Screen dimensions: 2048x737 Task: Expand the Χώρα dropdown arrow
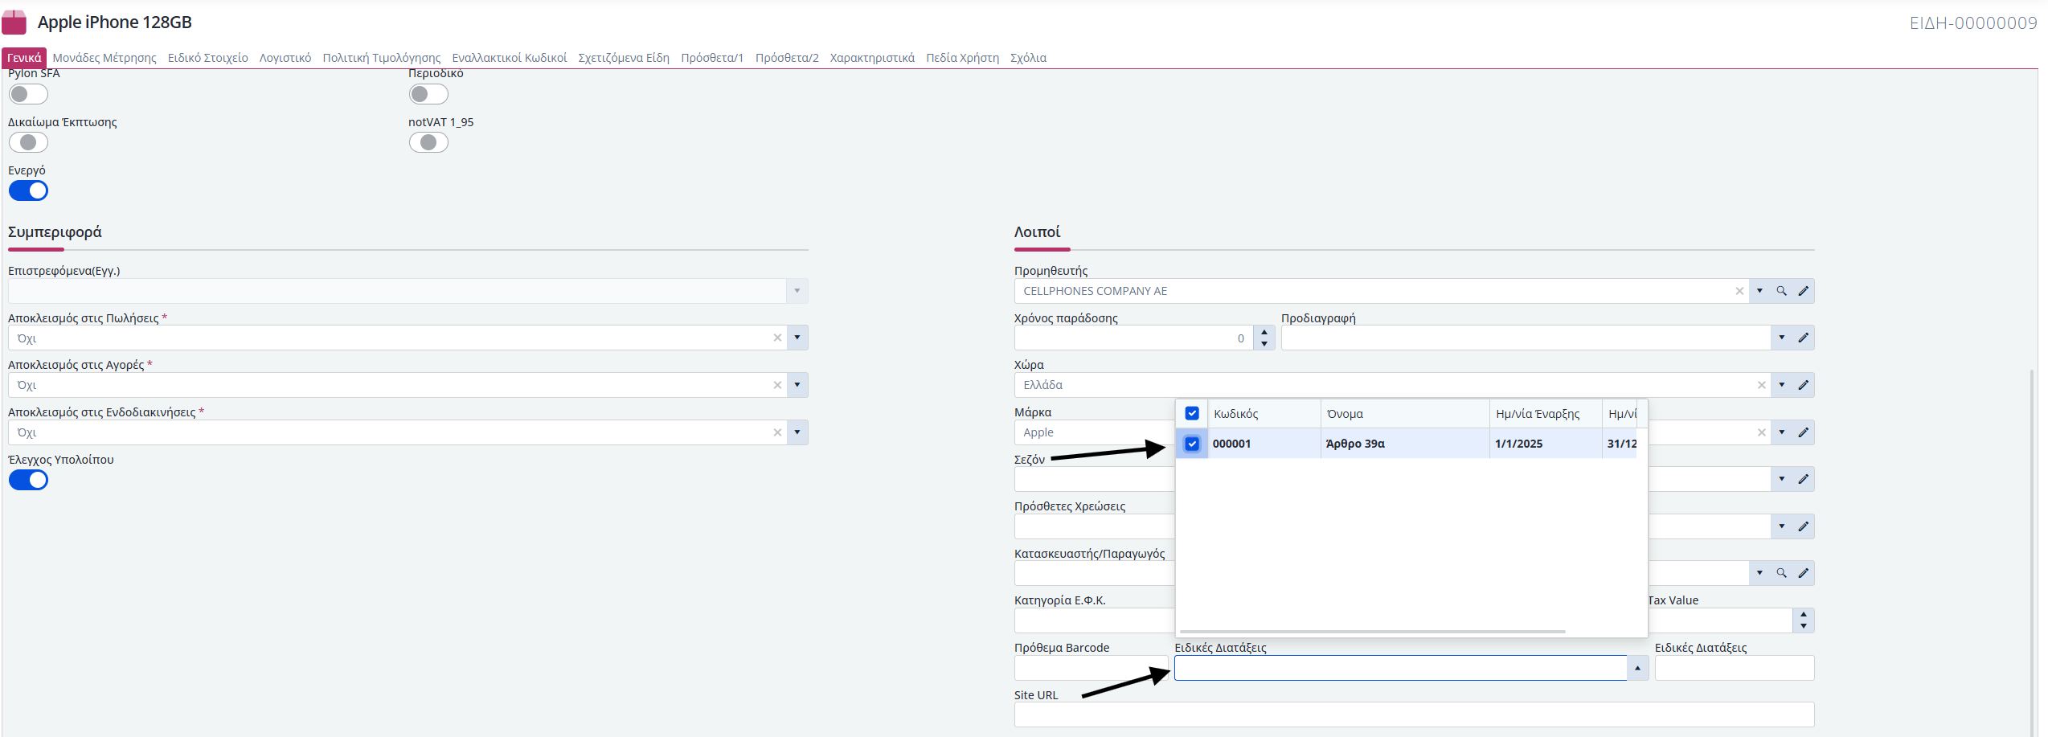[1781, 385]
